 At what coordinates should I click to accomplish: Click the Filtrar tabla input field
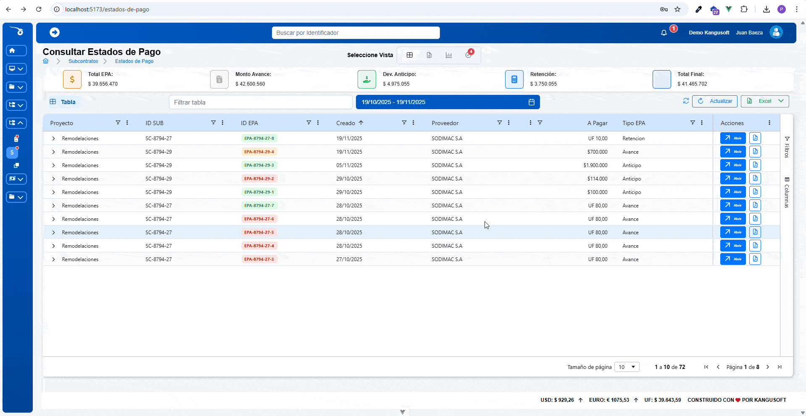click(261, 102)
